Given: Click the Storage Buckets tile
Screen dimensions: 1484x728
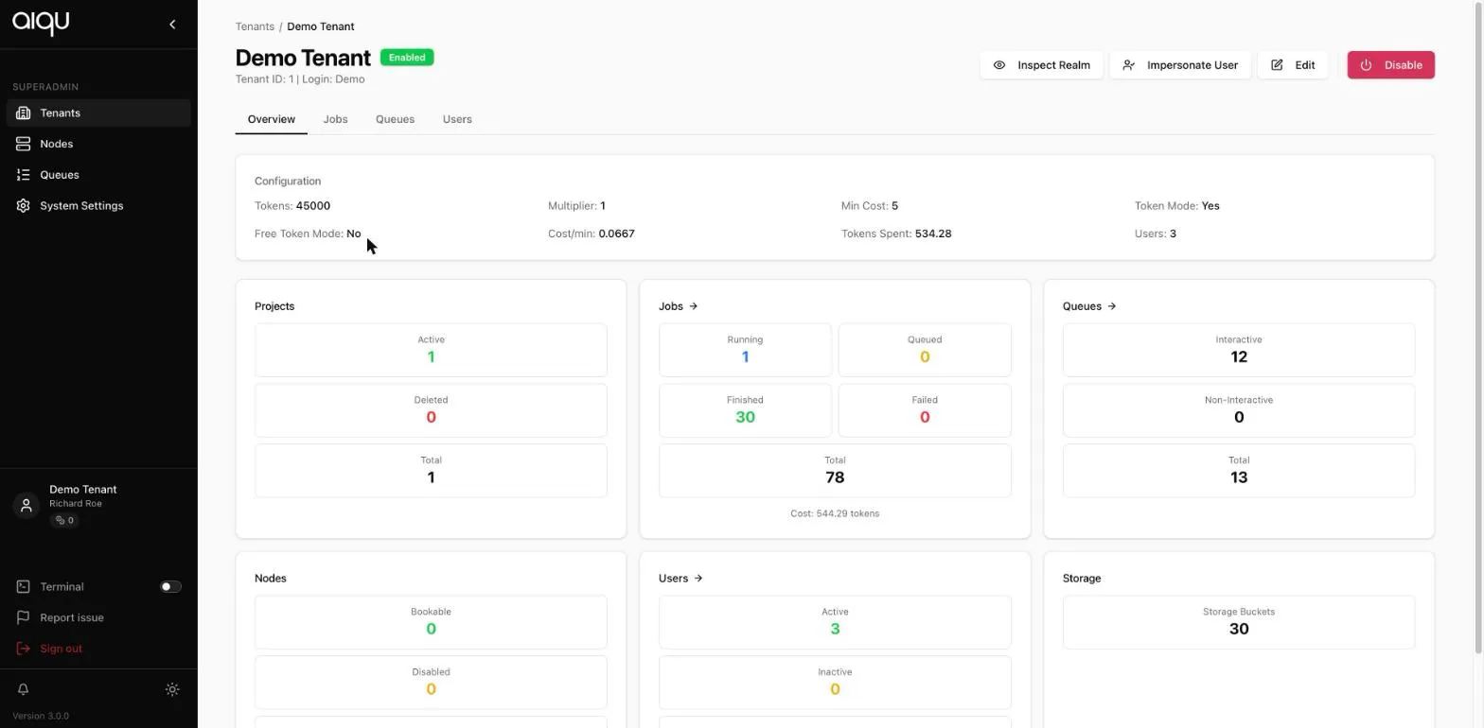Looking at the screenshot, I should click(1239, 622).
